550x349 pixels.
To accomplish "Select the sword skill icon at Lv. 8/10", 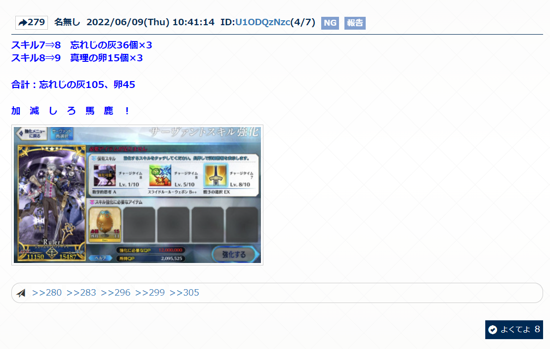I will (x=215, y=175).
